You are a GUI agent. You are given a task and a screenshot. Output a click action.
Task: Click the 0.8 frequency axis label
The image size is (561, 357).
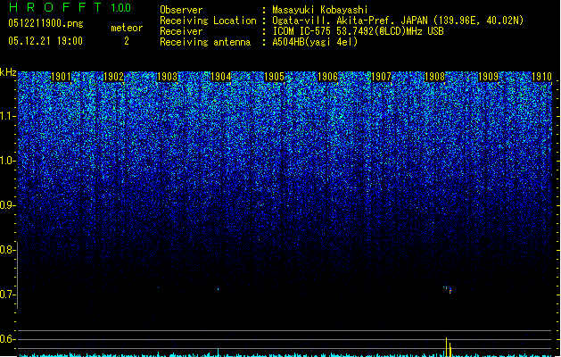click(8, 250)
